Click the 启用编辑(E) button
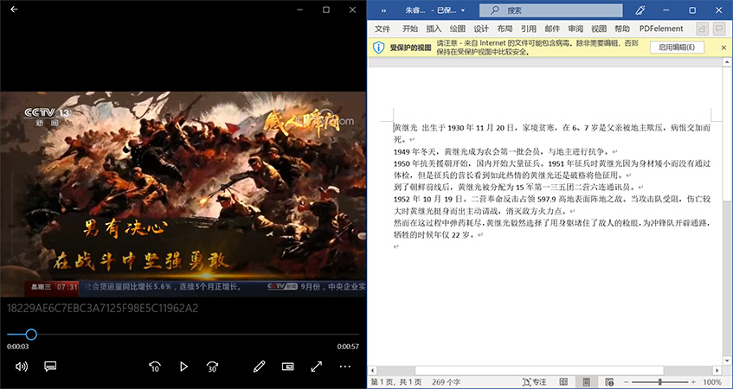The width and height of the screenshot is (733, 389). pyautogui.click(x=677, y=48)
